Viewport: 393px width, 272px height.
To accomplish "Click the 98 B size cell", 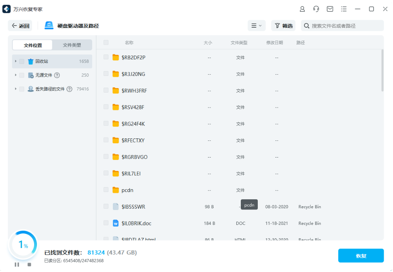I will 209,207.
